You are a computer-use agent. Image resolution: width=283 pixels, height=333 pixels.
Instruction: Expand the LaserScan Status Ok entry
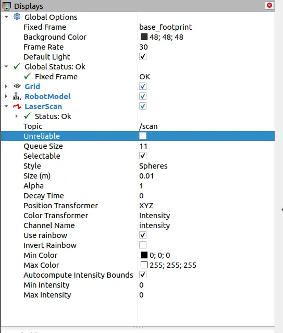[x=17, y=116]
